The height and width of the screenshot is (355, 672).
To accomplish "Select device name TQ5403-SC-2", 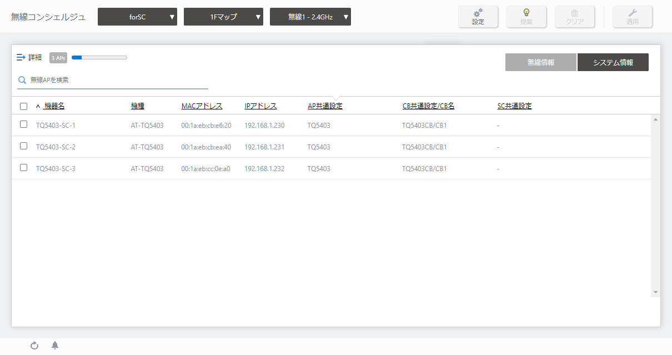I will pyautogui.click(x=56, y=147).
